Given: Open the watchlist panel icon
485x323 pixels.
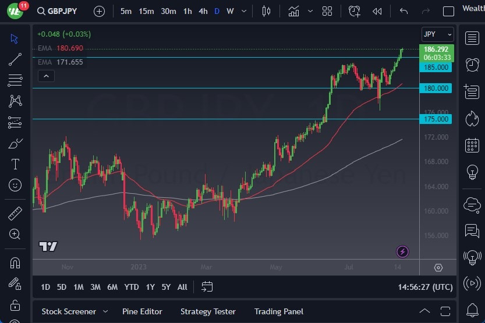Looking at the screenshot, I should [472, 38].
